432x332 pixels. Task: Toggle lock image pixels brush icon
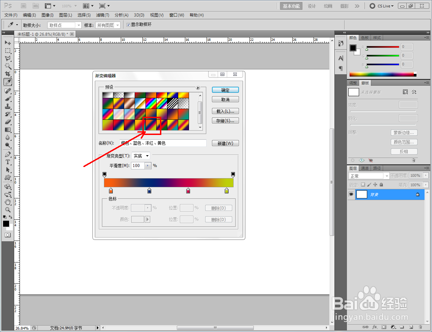point(369,185)
